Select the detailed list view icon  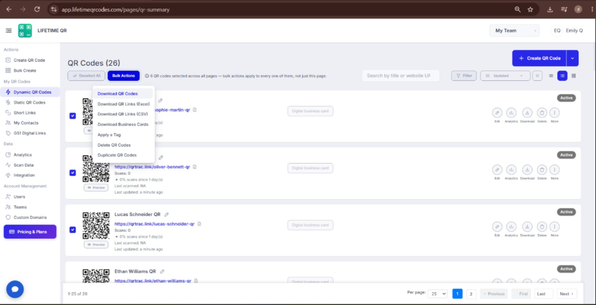click(x=562, y=76)
